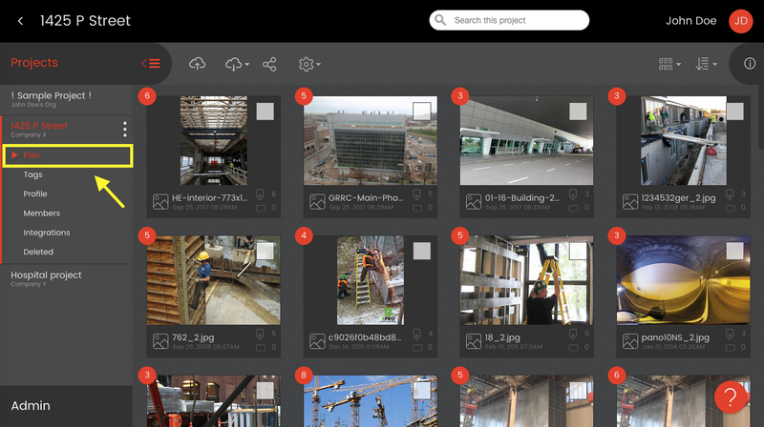
Task: Click the 1234532ger_2.jpg file name
Action: pos(678,198)
